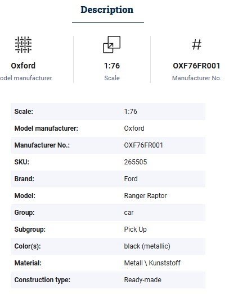Click the Oxford value in Model manufacturer row

(134, 128)
